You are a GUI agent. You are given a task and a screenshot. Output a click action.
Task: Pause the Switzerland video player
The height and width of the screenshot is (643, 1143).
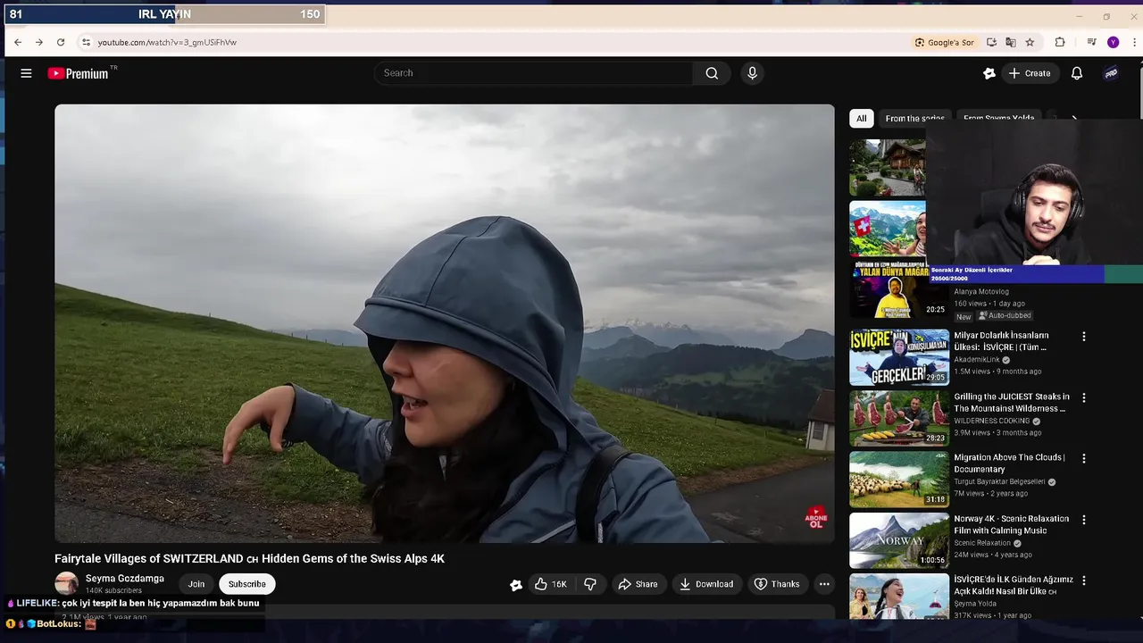[x=444, y=323]
